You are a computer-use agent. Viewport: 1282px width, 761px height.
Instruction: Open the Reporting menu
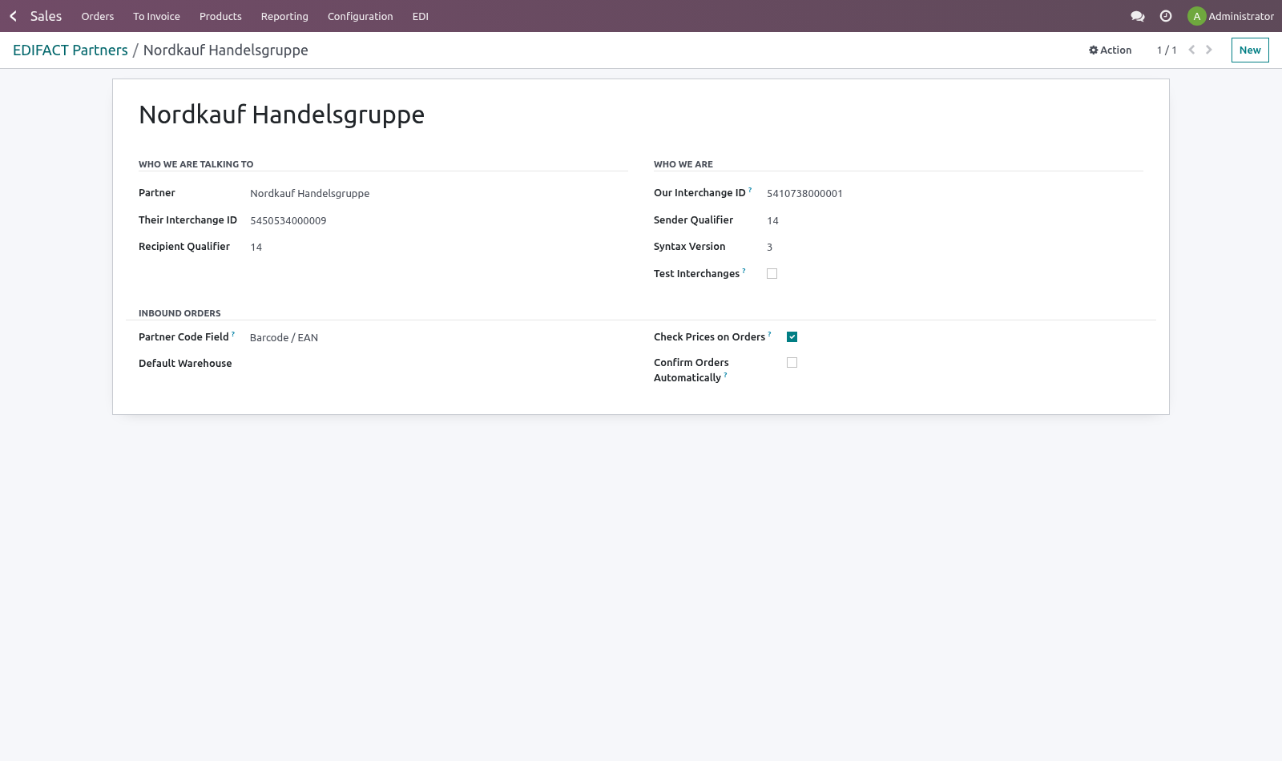[x=284, y=16]
